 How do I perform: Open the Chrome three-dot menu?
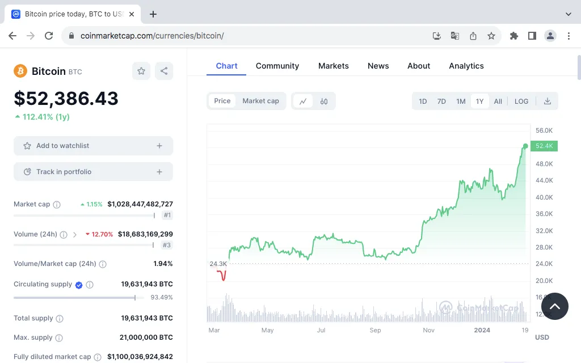click(x=569, y=36)
